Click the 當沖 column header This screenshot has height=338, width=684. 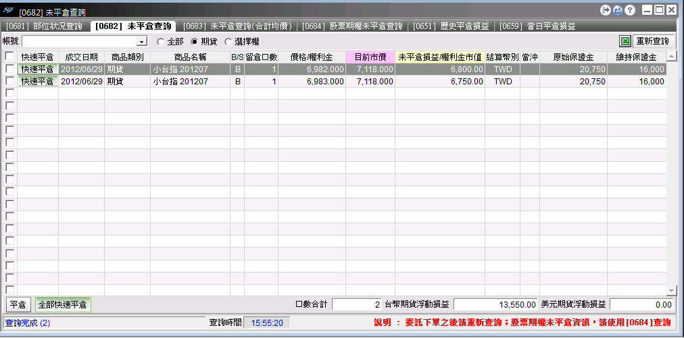(x=530, y=57)
